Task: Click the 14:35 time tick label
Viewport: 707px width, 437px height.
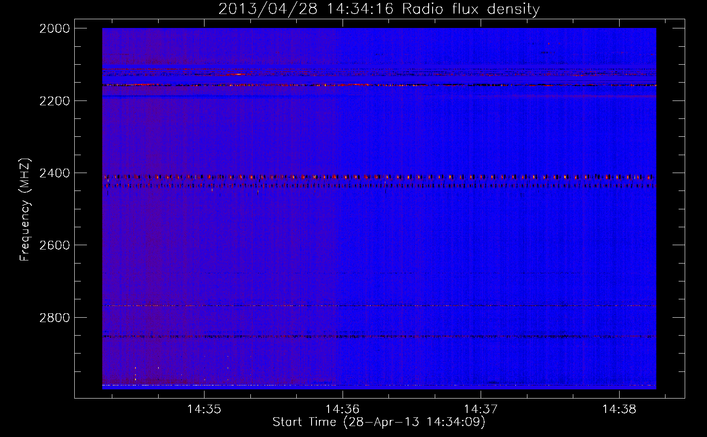Action: [204, 409]
